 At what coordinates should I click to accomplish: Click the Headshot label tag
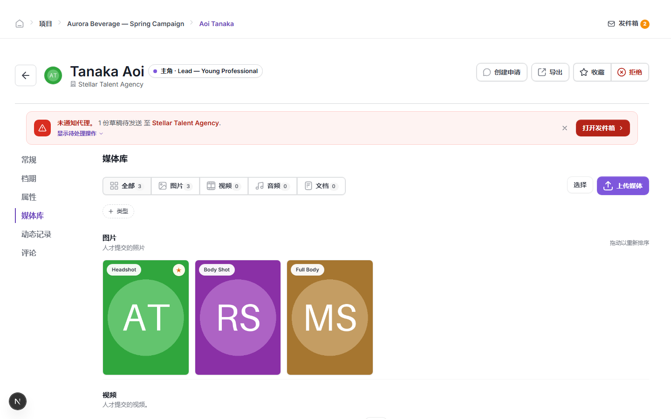(x=124, y=270)
